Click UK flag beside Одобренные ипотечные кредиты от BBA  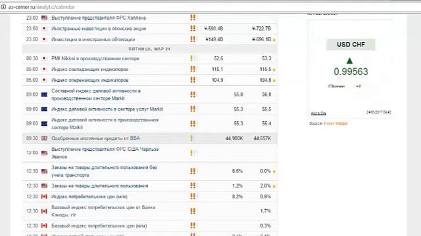tap(44, 138)
